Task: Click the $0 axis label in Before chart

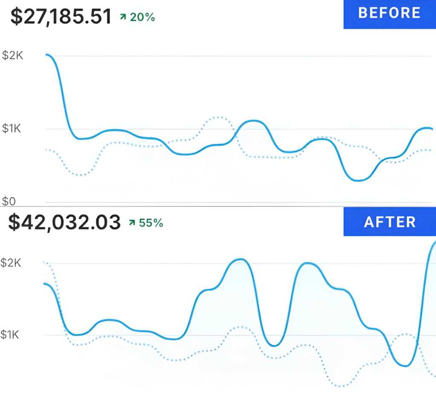Action: 9,201
